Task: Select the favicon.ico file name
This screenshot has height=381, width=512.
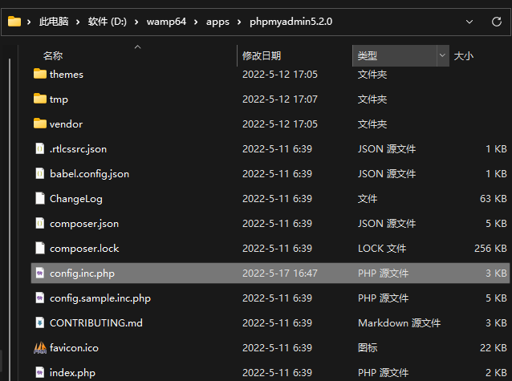Action: pos(74,347)
